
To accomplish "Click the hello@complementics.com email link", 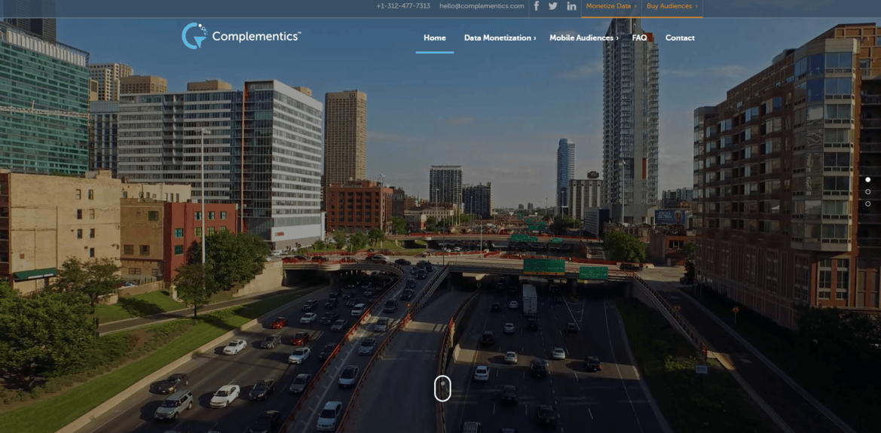I will 482,6.
